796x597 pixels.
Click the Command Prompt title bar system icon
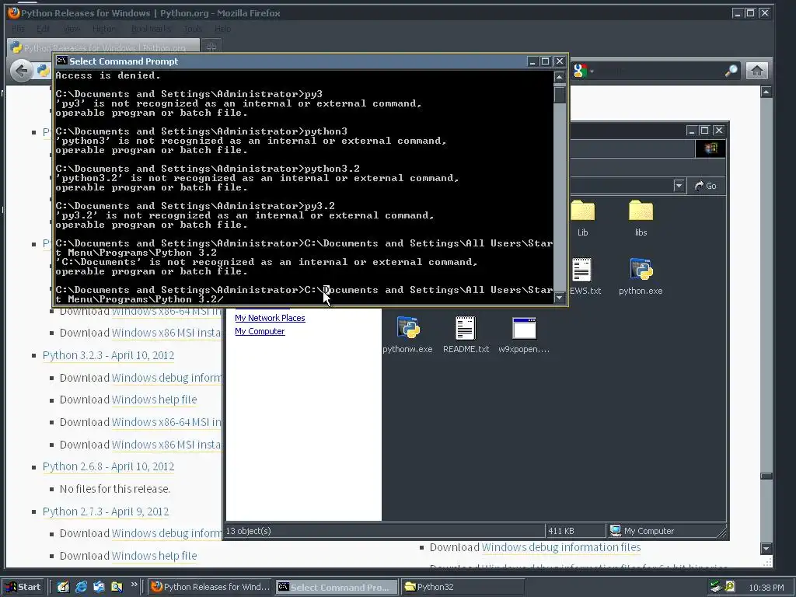[x=62, y=61]
